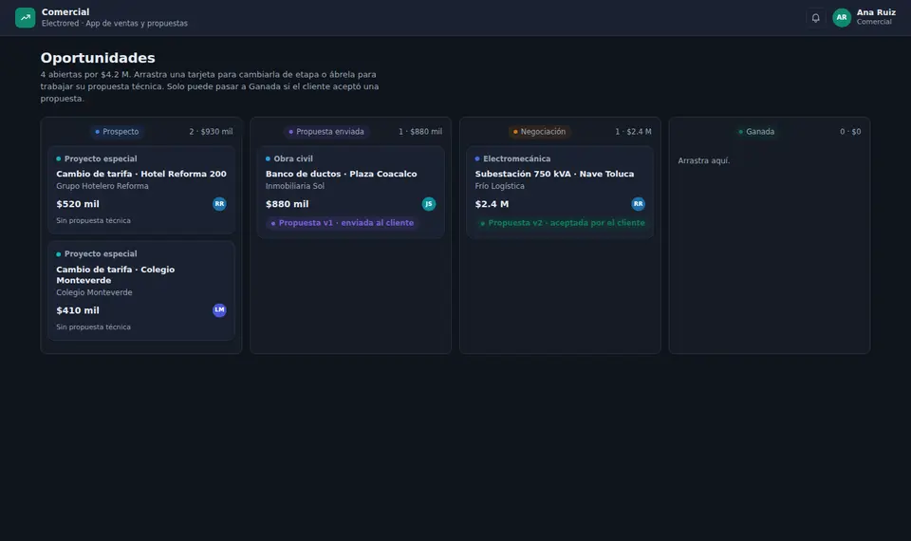
Task: Open Cambio de tarifa · Colegio Monteverde card
Action: (x=141, y=290)
